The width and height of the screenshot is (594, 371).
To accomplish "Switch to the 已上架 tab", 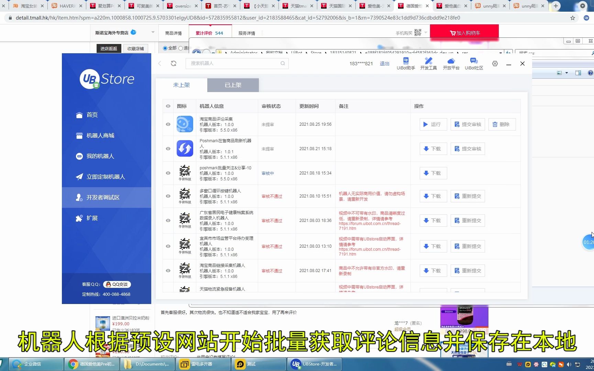I will [x=233, y=85].
